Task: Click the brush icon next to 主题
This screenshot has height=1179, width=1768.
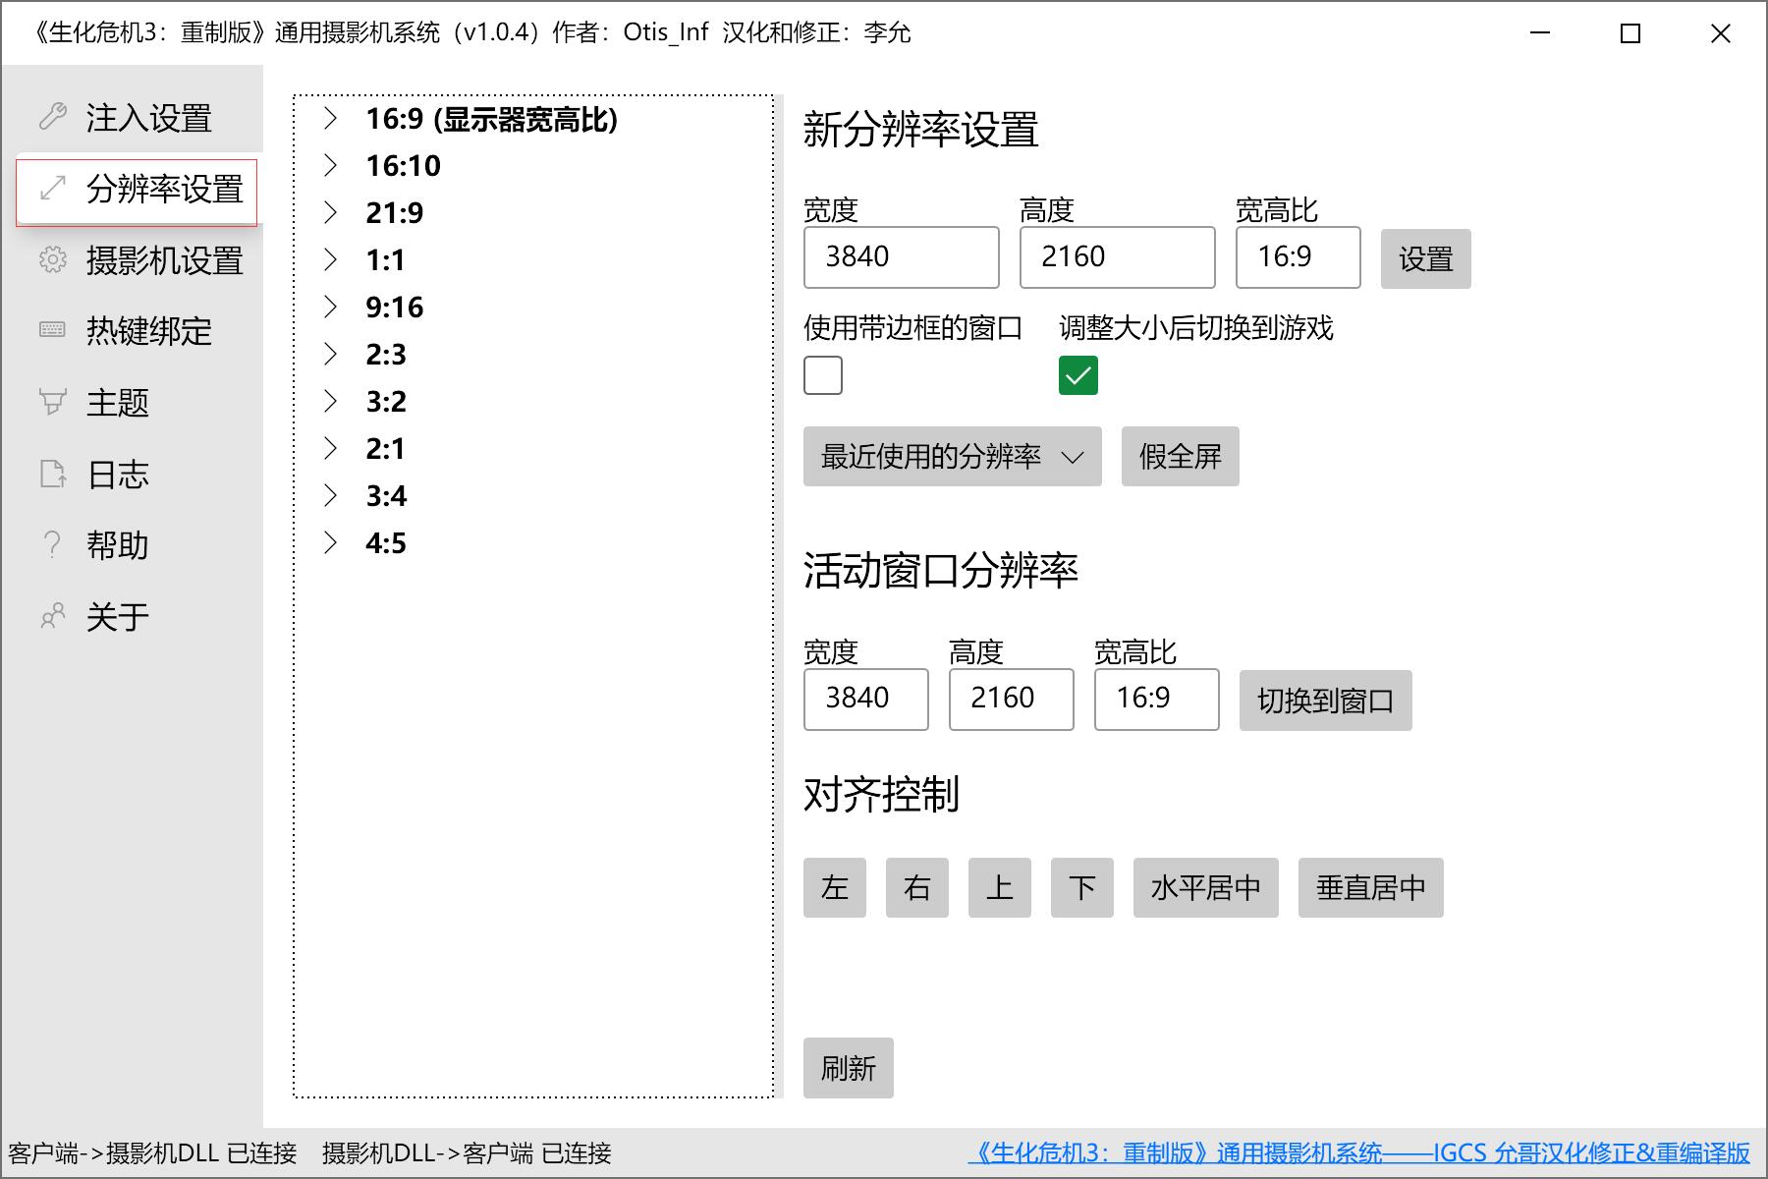Action: [x=53, y=402]
